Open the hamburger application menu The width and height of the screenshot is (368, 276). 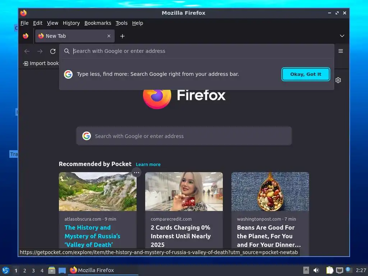pyautogui.click(x=341, y=51)
